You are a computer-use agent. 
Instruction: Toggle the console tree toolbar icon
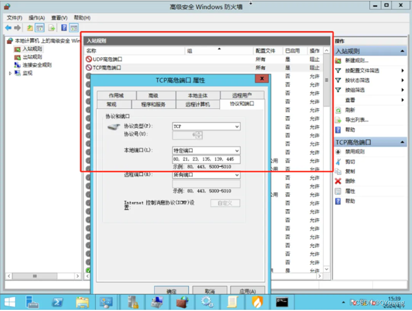point(40,28)
